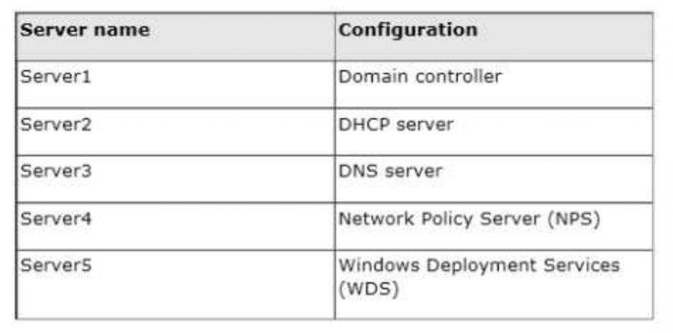Click the "Domain controller" configuration cell
673x333 pixels.
click(420, 77)
